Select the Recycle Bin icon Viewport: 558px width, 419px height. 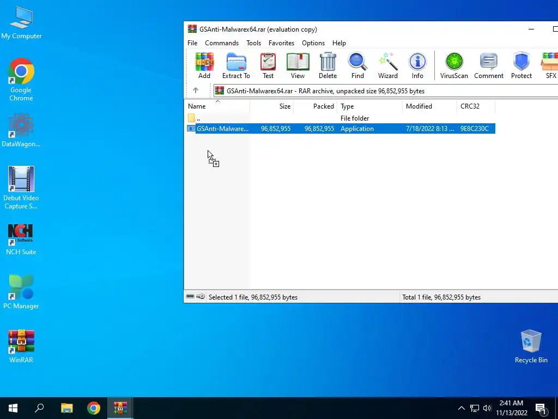[x=531, y=346]
